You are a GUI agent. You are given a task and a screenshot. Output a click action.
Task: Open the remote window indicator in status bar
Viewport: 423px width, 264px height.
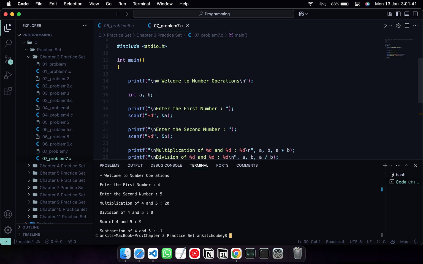[6, 242]
